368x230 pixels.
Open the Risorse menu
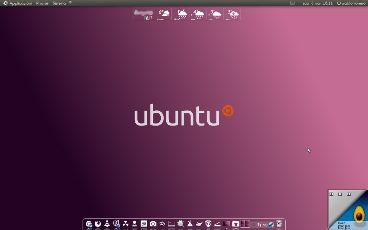pos(42,3)
